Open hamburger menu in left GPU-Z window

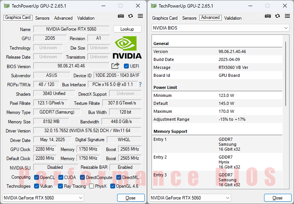[140, 16]
